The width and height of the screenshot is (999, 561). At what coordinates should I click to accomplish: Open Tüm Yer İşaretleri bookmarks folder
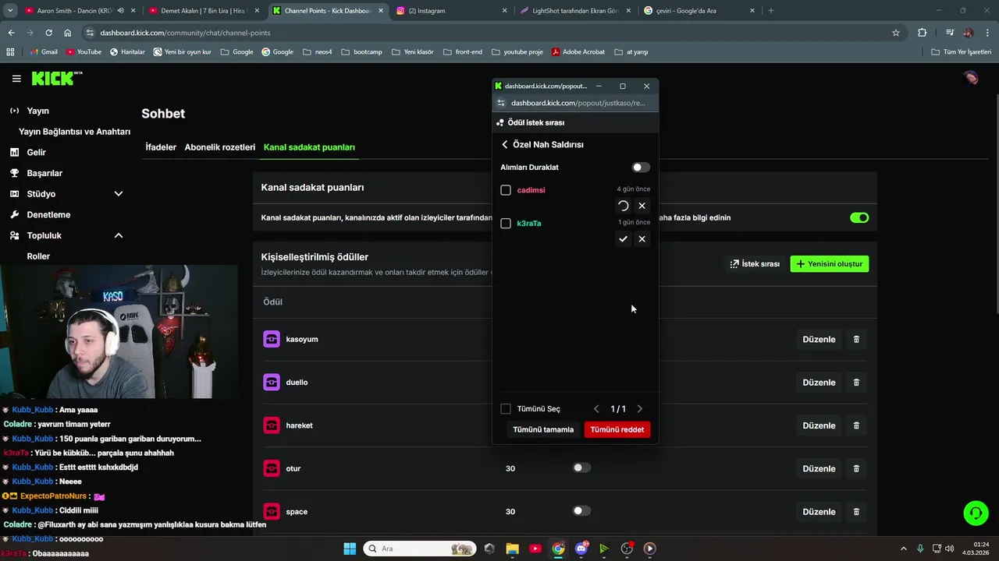click(962, 52)
